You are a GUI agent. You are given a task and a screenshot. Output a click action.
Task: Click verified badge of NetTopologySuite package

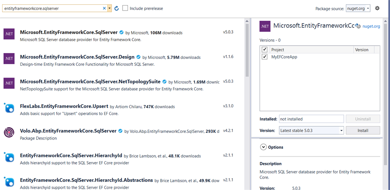164,81
